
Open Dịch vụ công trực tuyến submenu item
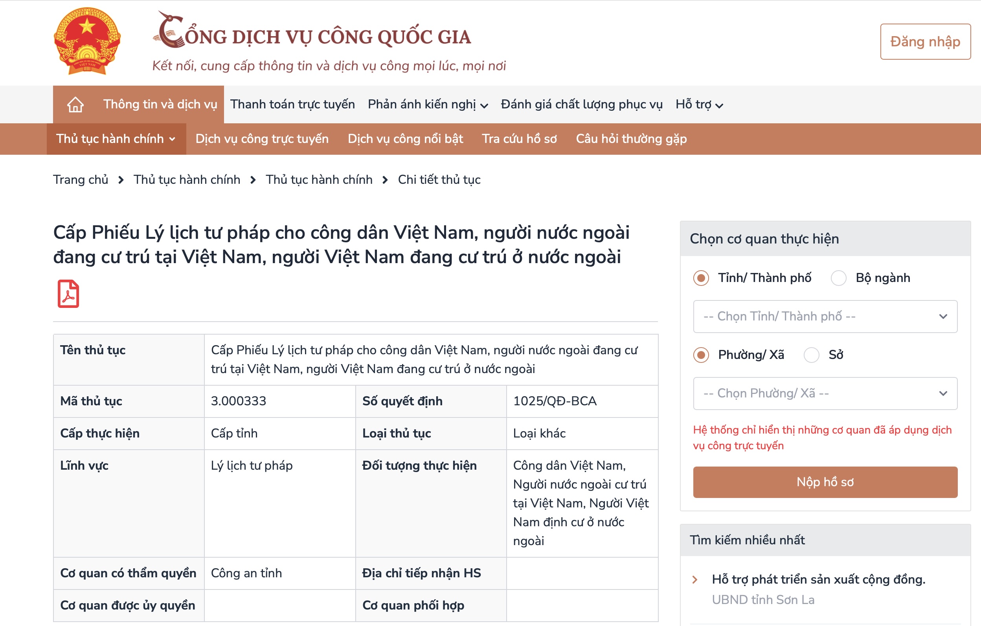click(x=262, y=139)
